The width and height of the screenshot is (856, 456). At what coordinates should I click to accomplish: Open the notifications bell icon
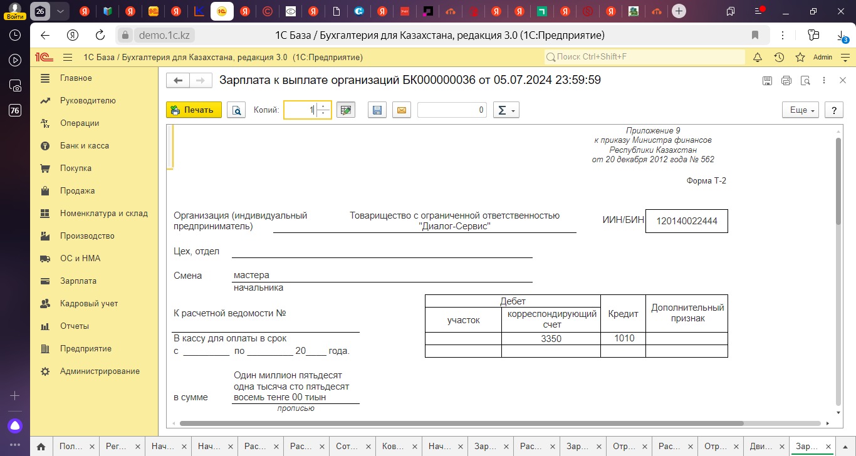(758, 57)
